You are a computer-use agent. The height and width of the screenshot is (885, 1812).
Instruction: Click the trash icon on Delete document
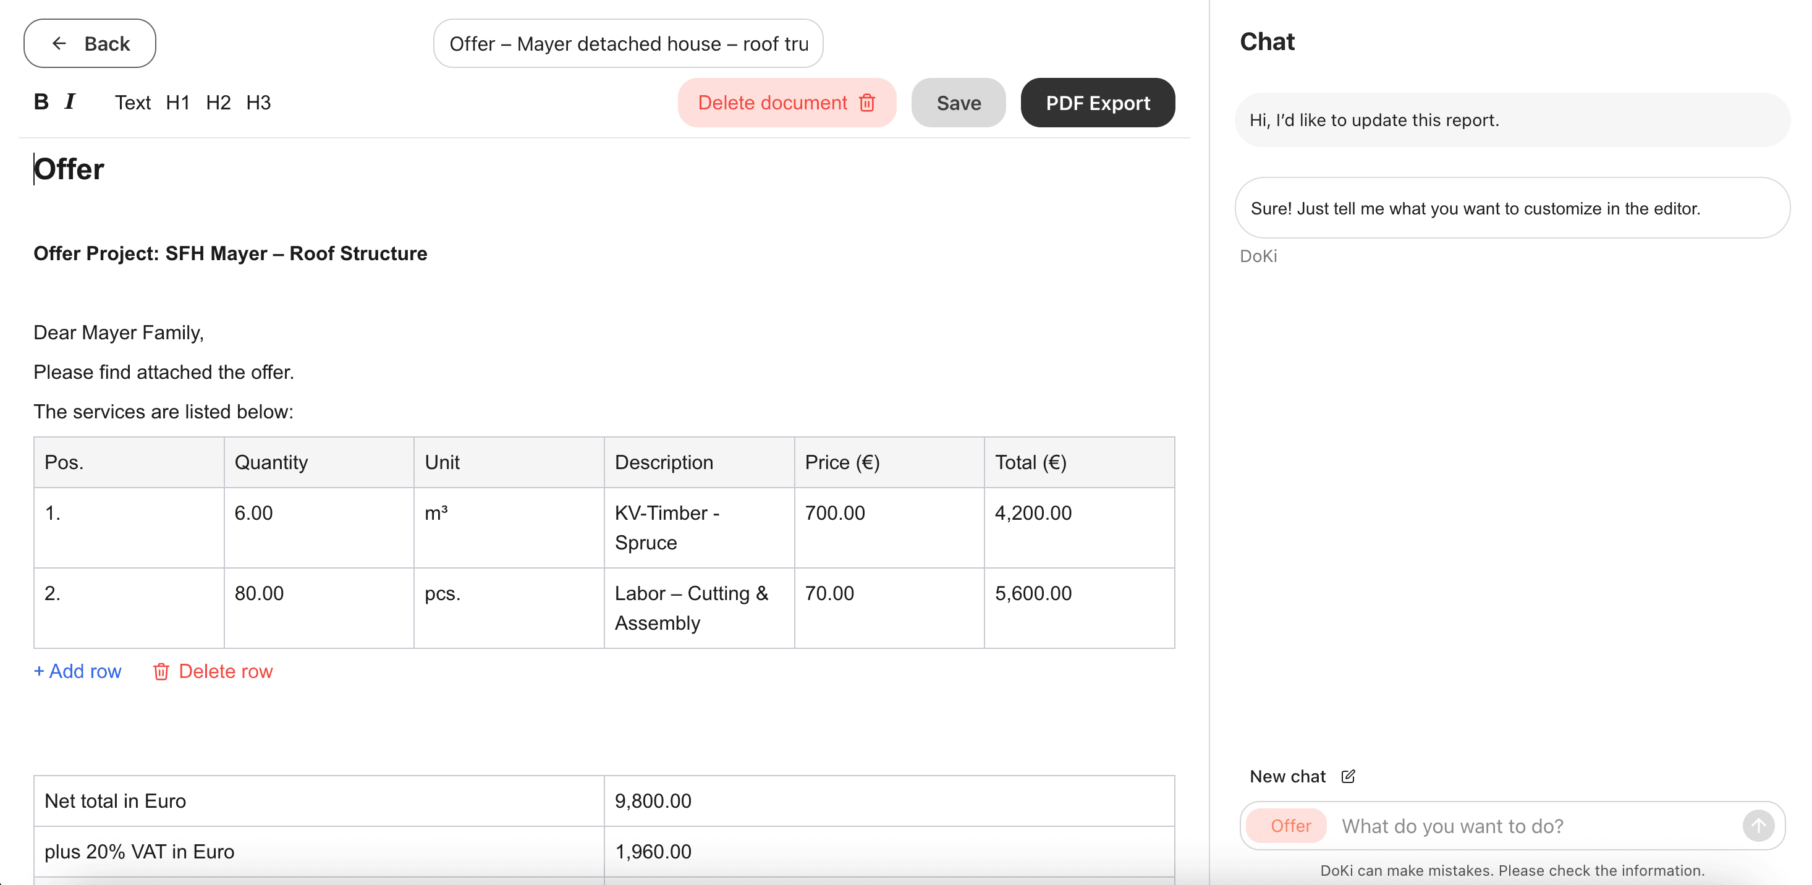tap(867, 103)
